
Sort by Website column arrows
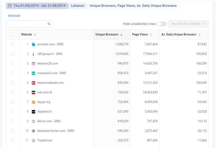[x=35, y=35]
